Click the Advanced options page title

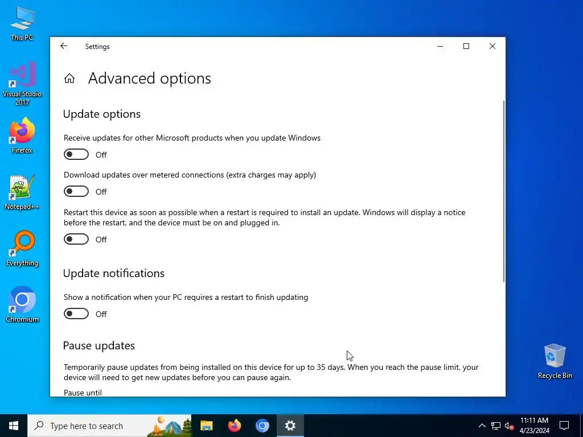[150, 79]
